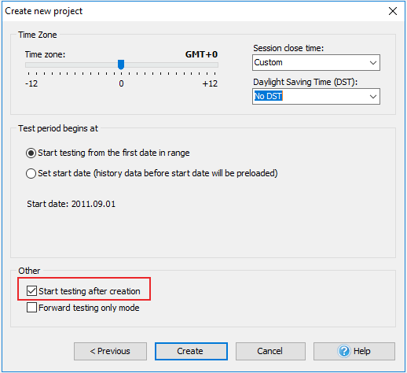Screen dimensions: 407x373
Task: Click the Custom session close time combo box
Action: (316, 63)
